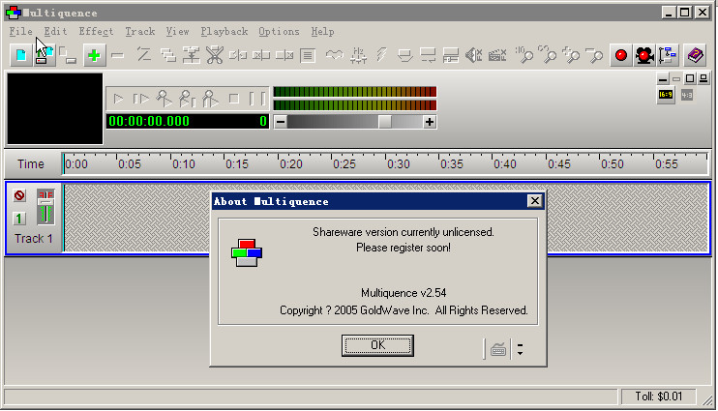Open the Options menu
The height and width of the screenshot is (411, 718).
279,32
